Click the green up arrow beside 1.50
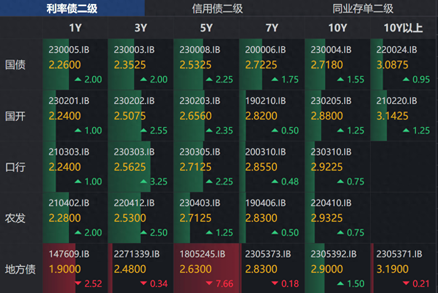 (x=341, y=283)
